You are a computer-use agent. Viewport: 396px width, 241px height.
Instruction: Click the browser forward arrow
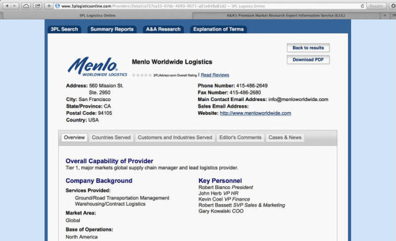(x=15, y=6)
